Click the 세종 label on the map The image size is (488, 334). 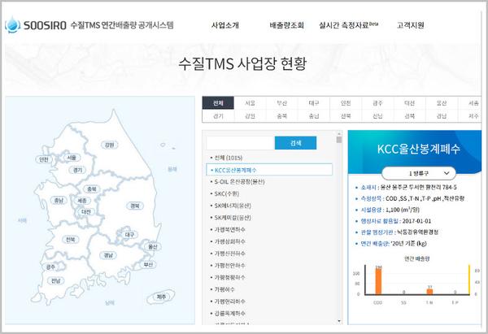tap(82, 201)
